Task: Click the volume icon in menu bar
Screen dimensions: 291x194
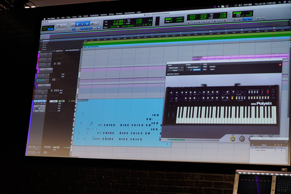Action: pos(240,5)
